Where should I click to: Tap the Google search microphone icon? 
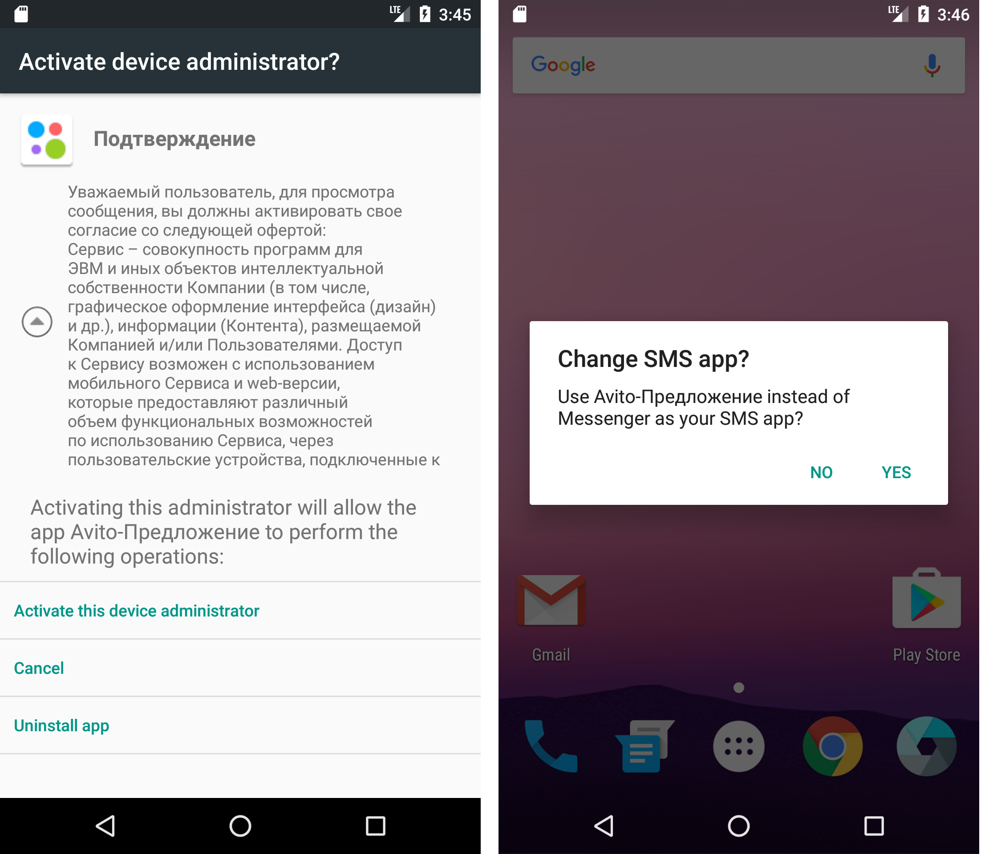[x=932, y=65]
